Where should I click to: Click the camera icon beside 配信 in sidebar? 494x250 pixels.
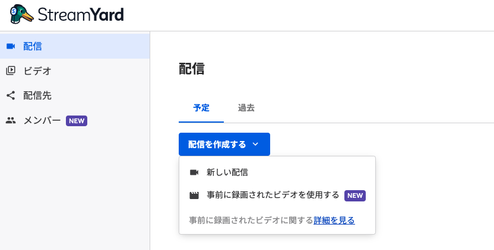tap(11, 47)
